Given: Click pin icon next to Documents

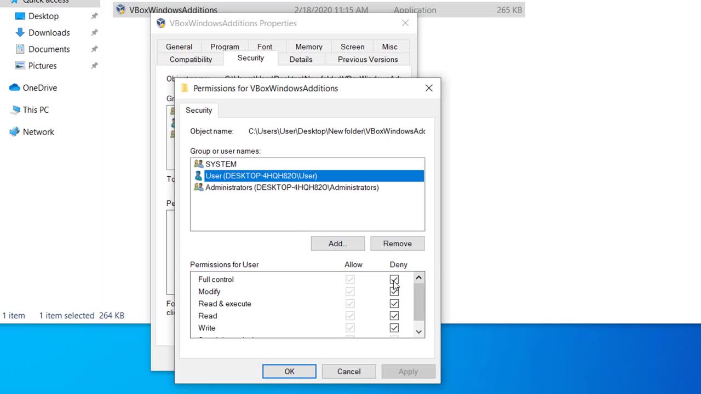Looking at the screenshot, I should pos(94,49).
